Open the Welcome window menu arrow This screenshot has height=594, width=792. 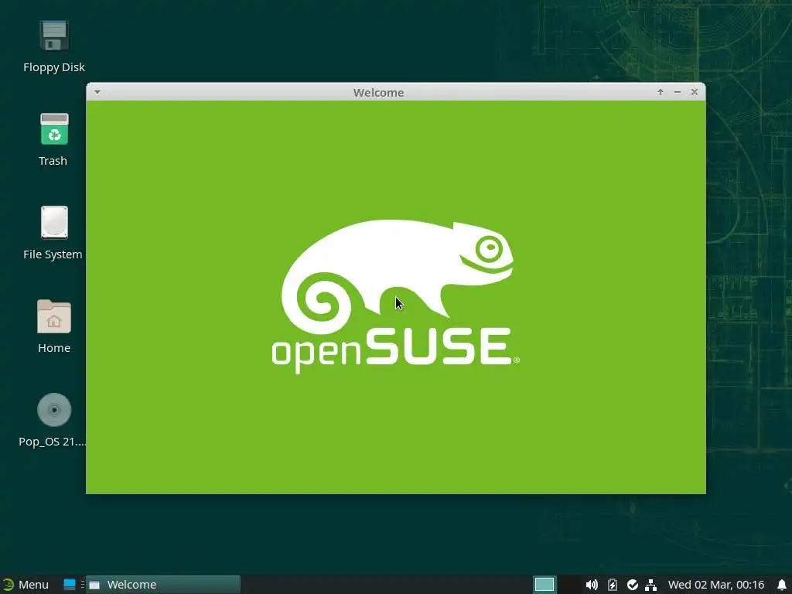[x=97, y=92]
